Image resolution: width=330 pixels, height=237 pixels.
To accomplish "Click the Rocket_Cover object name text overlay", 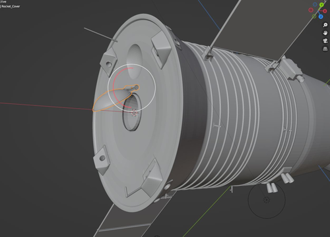I will (11, 7).
